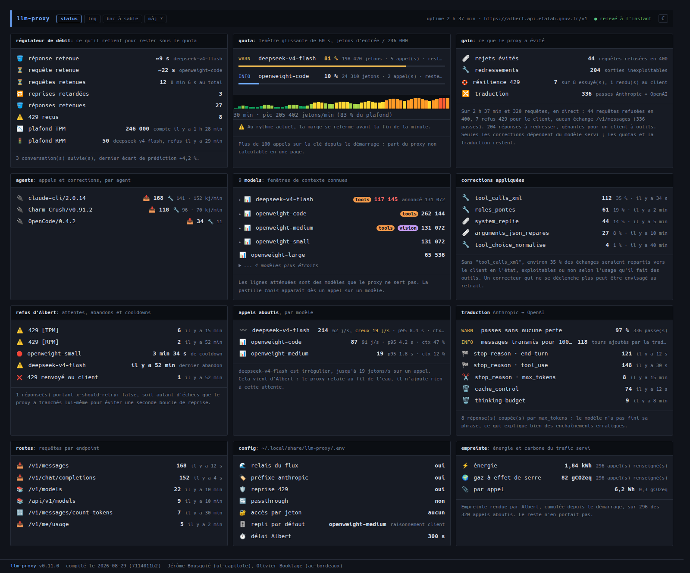Click the shield icon beside reprise 429
Image resolution: width=690 pixels, height=573 pixels.
point(243,489)
